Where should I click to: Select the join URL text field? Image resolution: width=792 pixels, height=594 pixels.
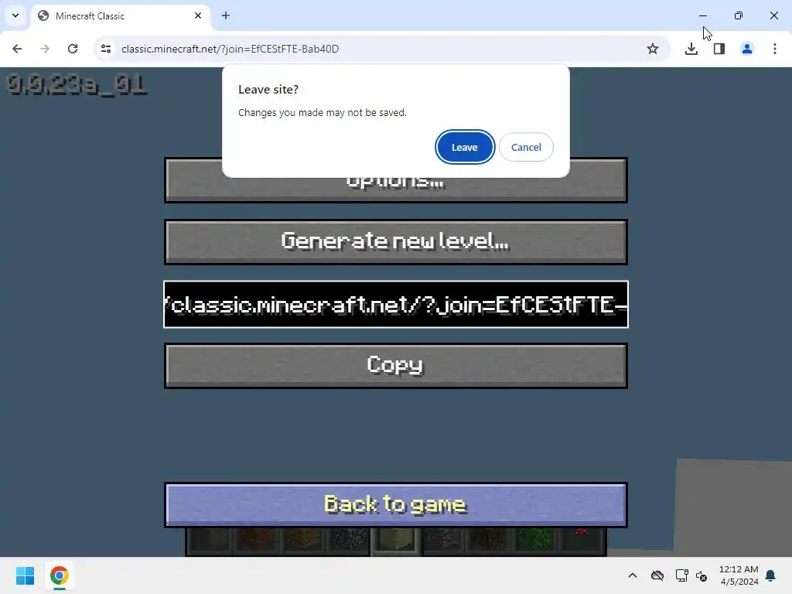click(x=395, y=304)
